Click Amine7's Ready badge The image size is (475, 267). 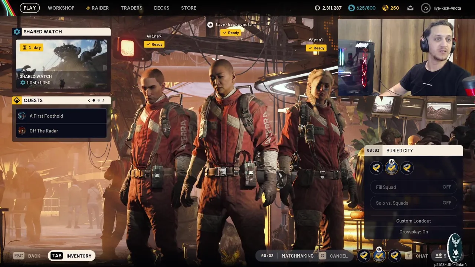point(154,44)
